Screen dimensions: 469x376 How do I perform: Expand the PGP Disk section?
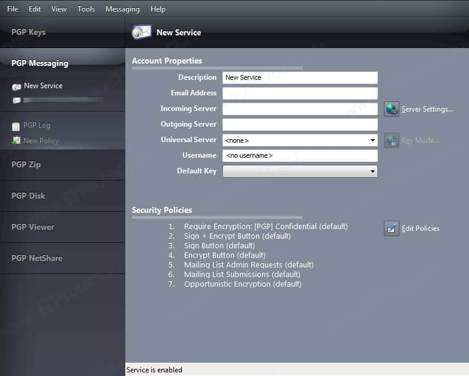(x=62, y=195)
